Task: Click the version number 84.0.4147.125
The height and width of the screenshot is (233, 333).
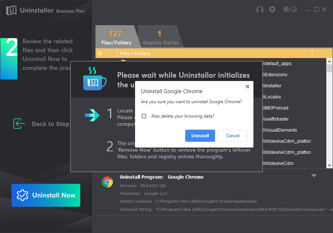Action: pos(153,186)
